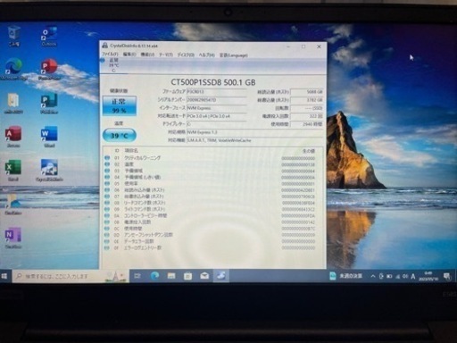Open the 言語 (Language) menu

pyautogui.click(x=234, y=55)
